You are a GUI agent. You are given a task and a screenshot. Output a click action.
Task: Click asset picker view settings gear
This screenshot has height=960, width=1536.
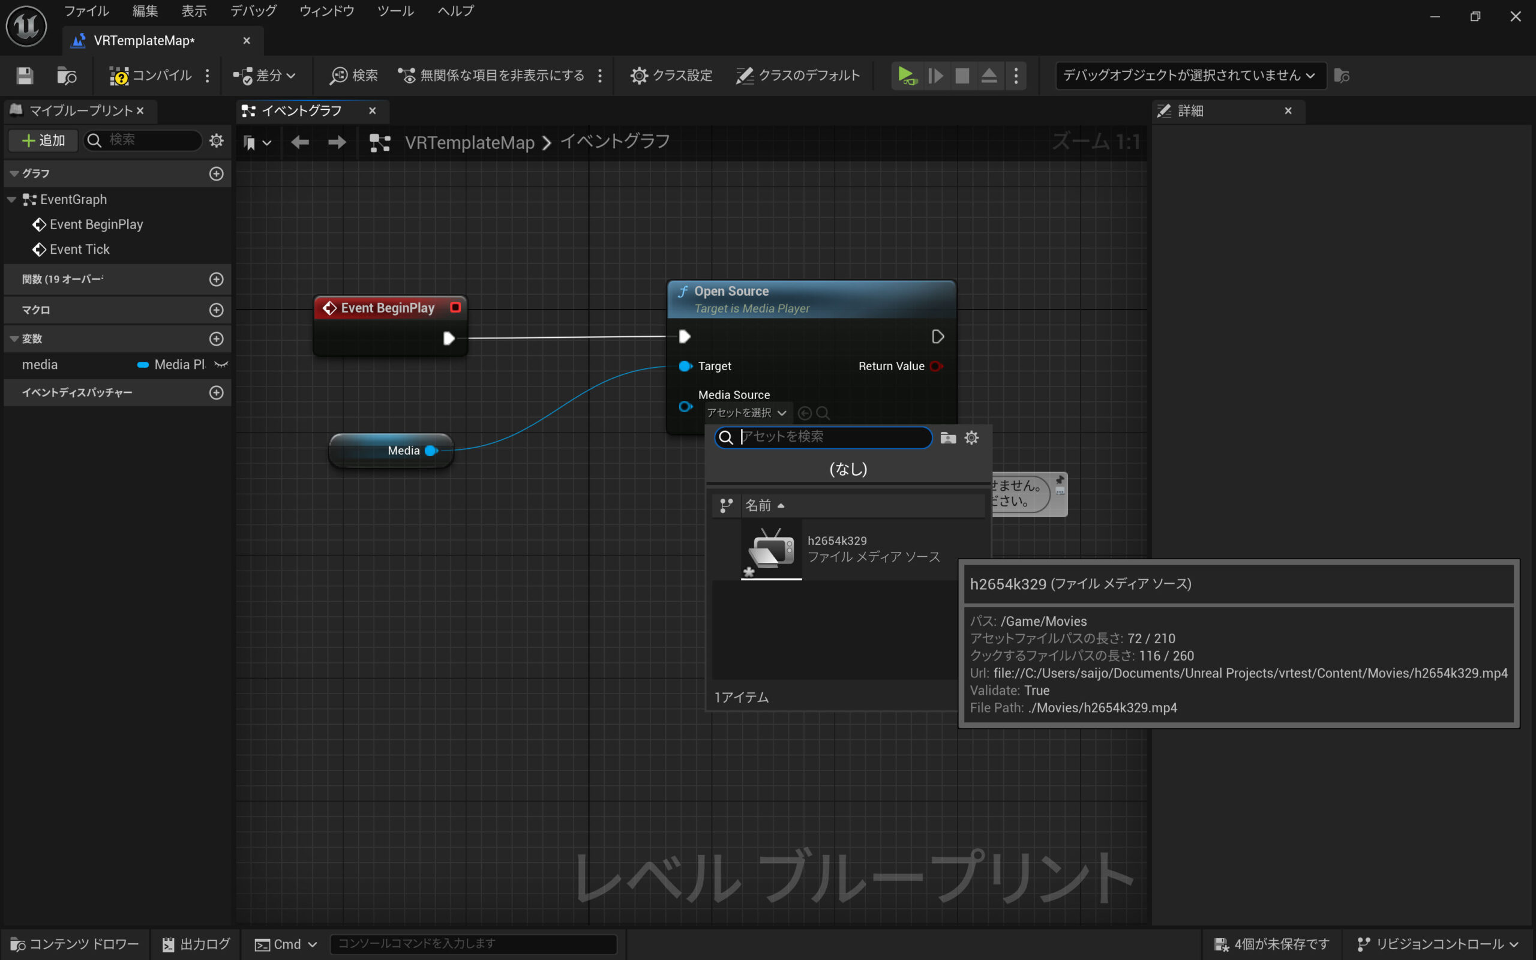pyautogui.click(x=971, y=437)
